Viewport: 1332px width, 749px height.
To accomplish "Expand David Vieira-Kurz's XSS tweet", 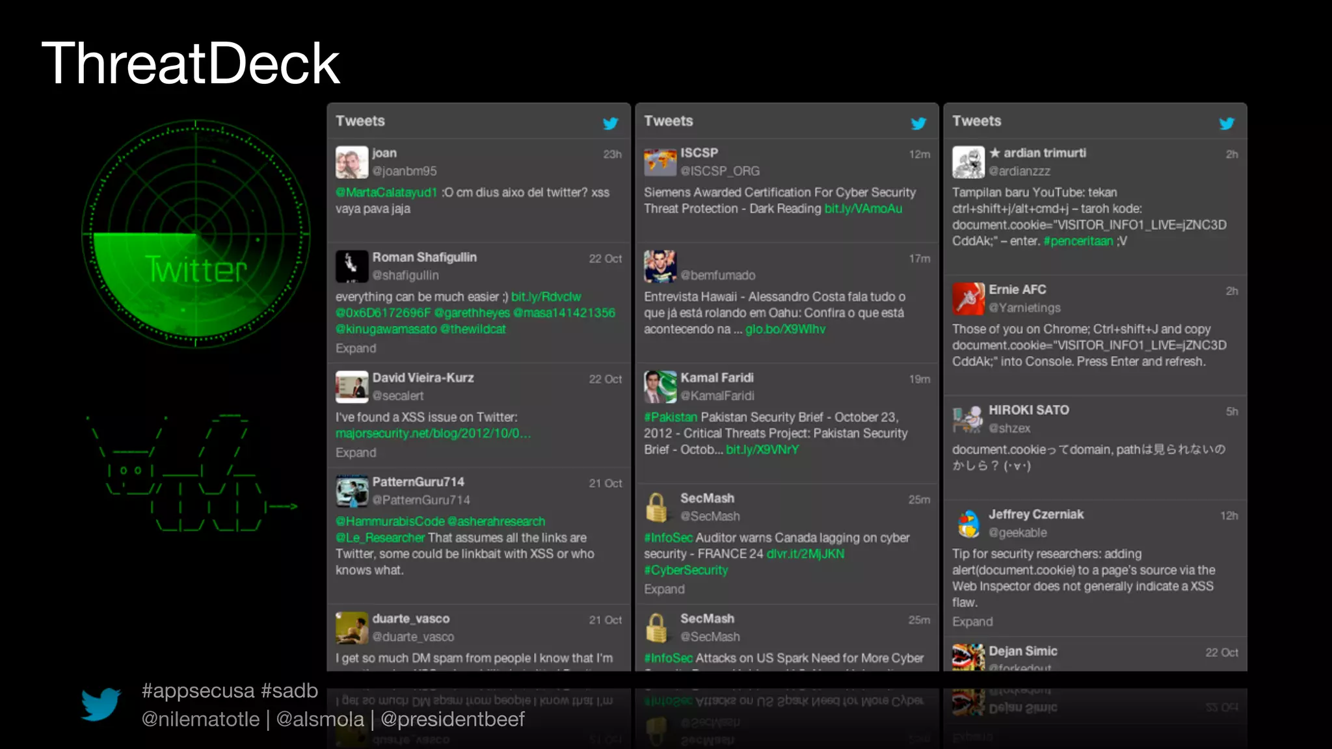I will 356,452.
